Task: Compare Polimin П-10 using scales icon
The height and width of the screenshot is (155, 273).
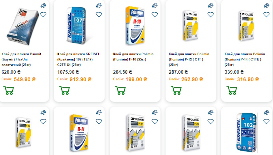Action: (x=155, y=5)
